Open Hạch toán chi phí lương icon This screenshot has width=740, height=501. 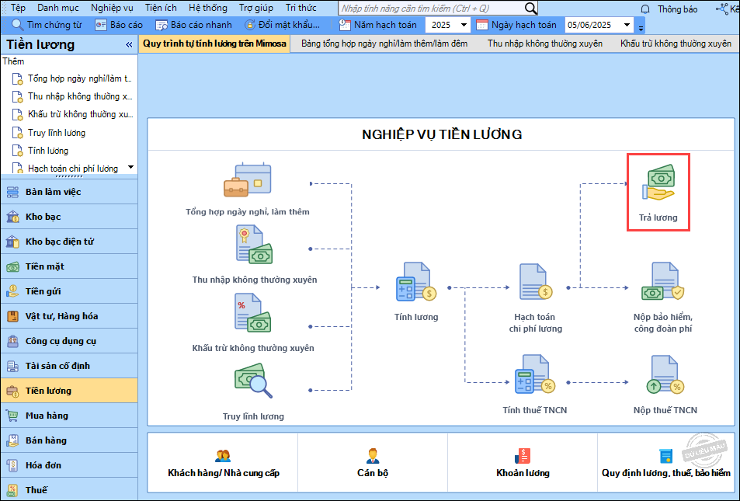(535, 282)
